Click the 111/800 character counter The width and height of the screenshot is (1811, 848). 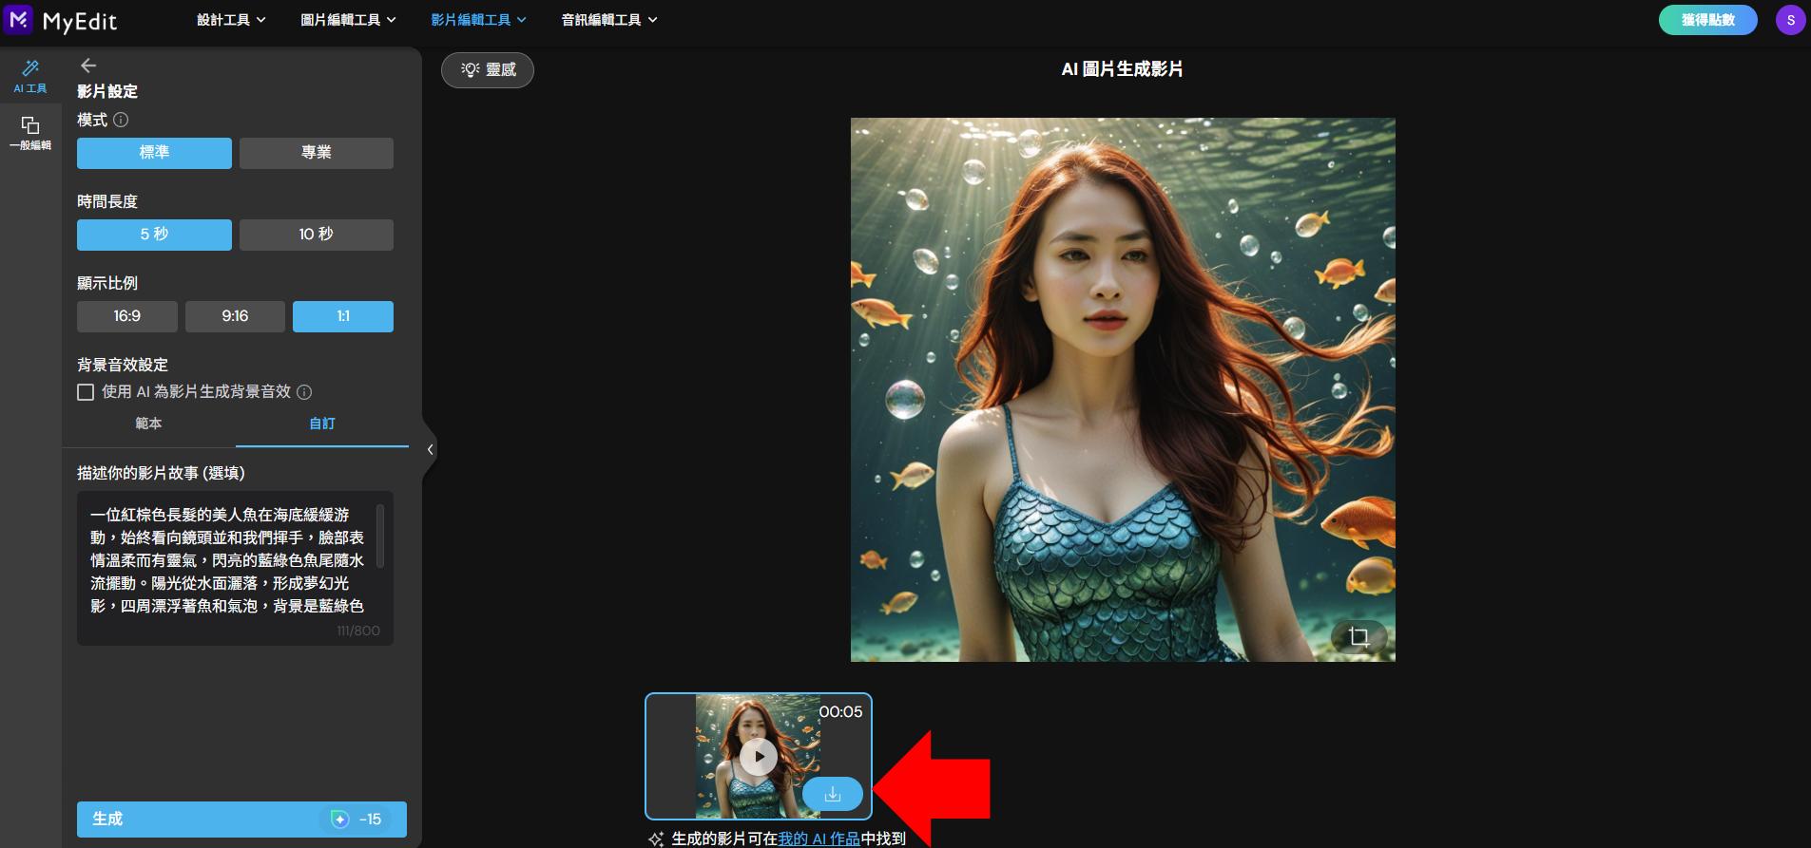click(x=358, y=631)
